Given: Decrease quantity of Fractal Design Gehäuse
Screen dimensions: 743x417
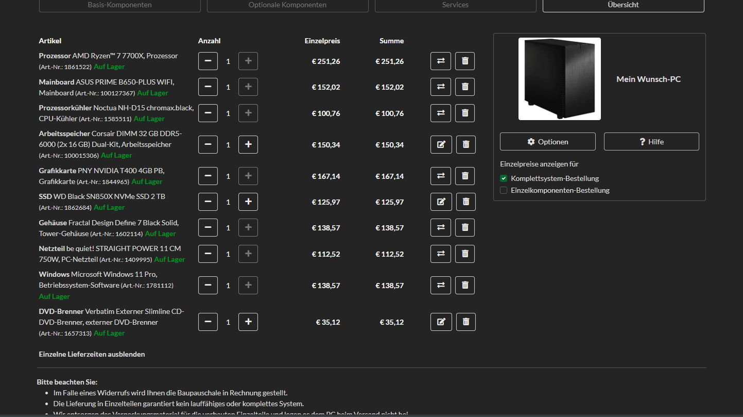Looking at the screenshot, I should coord(208,227).
